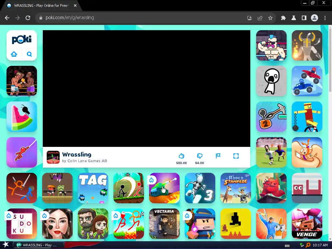Viewport: 332px width, 249px height.
Task: Open the Chrome Labs flask icon
Action: click(294, 18)
